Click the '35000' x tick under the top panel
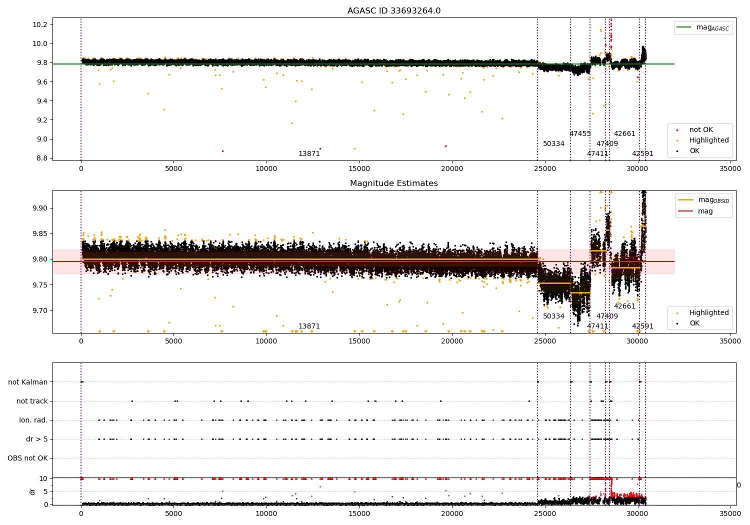The height and width of the screenshot is (525, 750). point(730,169)
